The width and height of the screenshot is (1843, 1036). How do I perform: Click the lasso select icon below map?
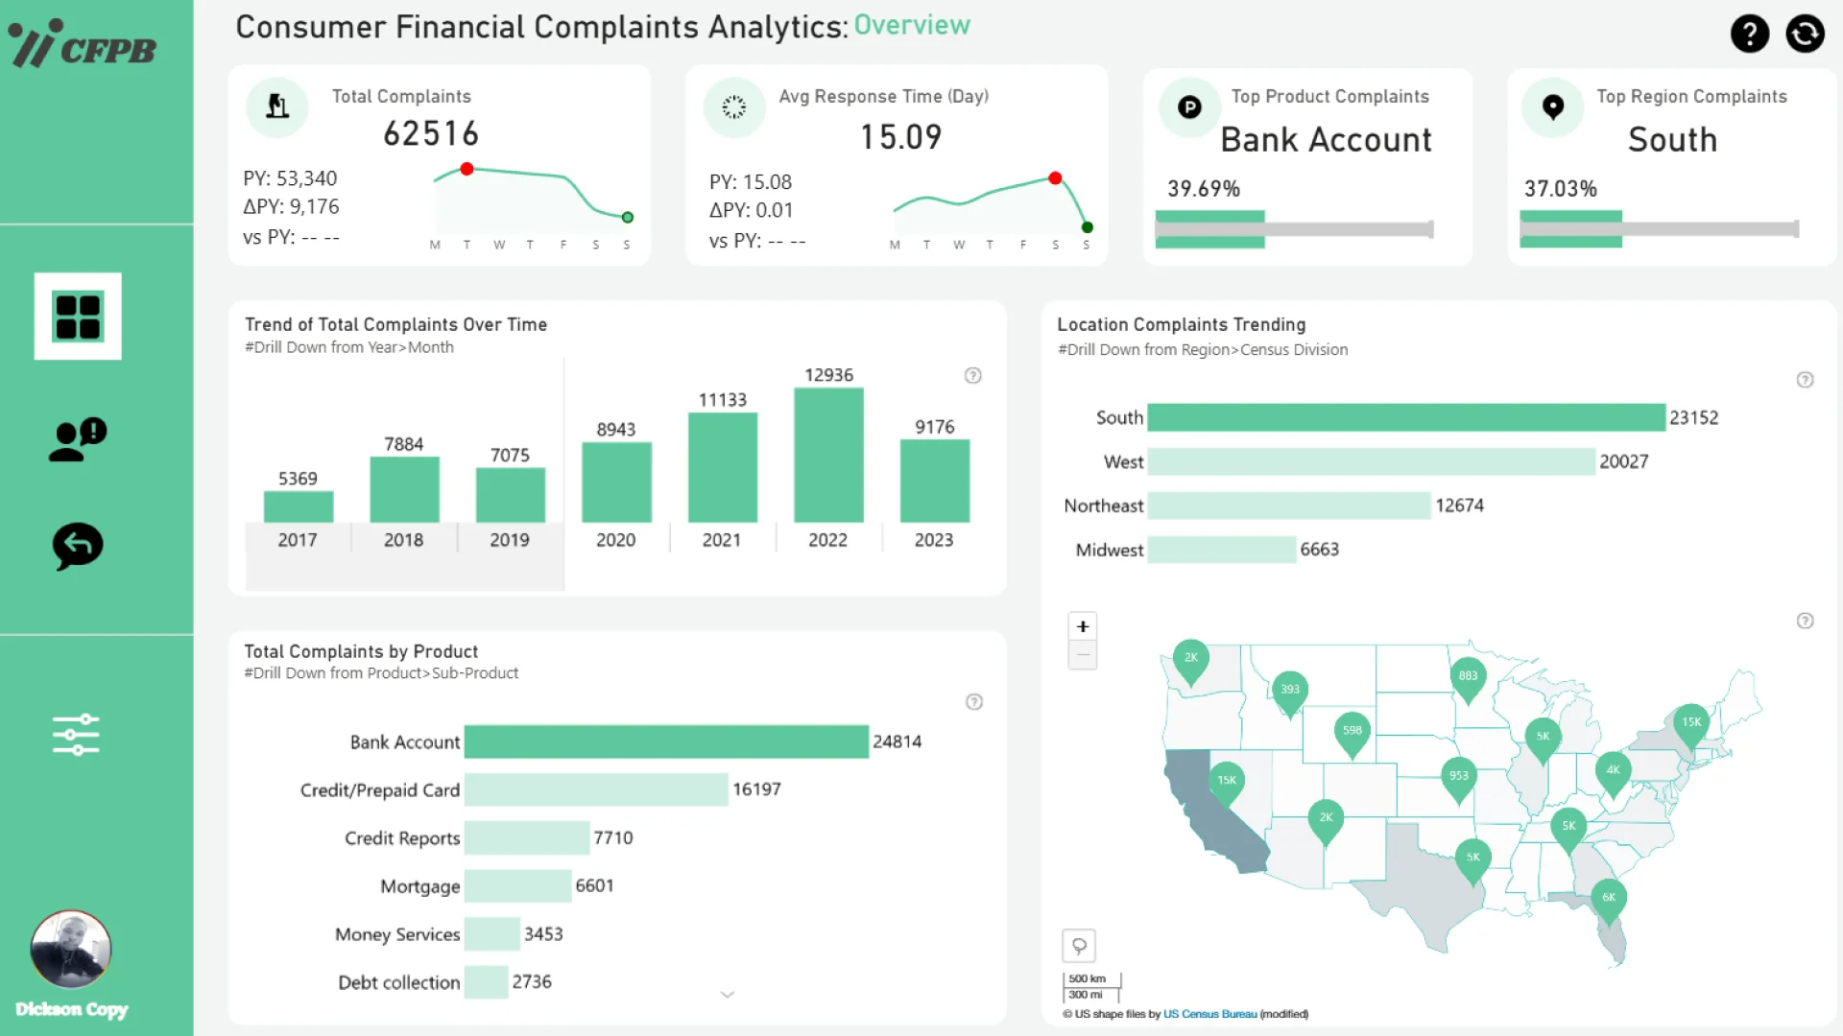1079,946
